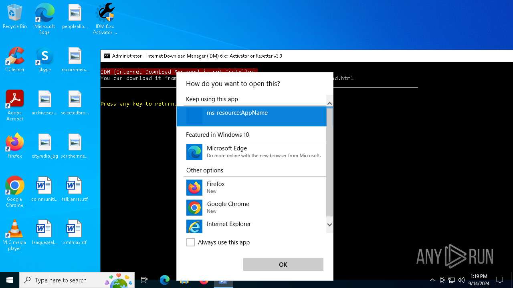Open the clock showing 1:19 PM
513x288 pixels.
[x=479, y=280]
